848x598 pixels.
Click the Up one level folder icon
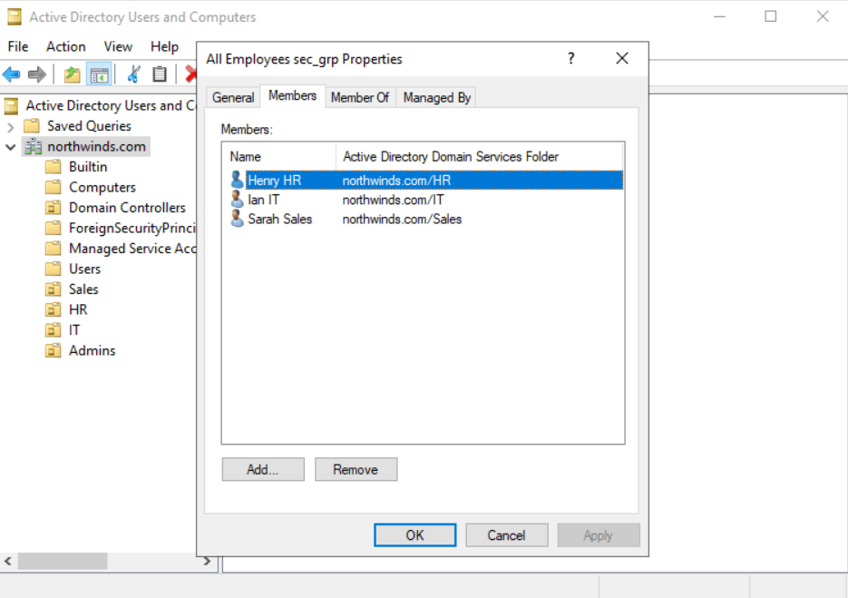(x=73, y=74)
